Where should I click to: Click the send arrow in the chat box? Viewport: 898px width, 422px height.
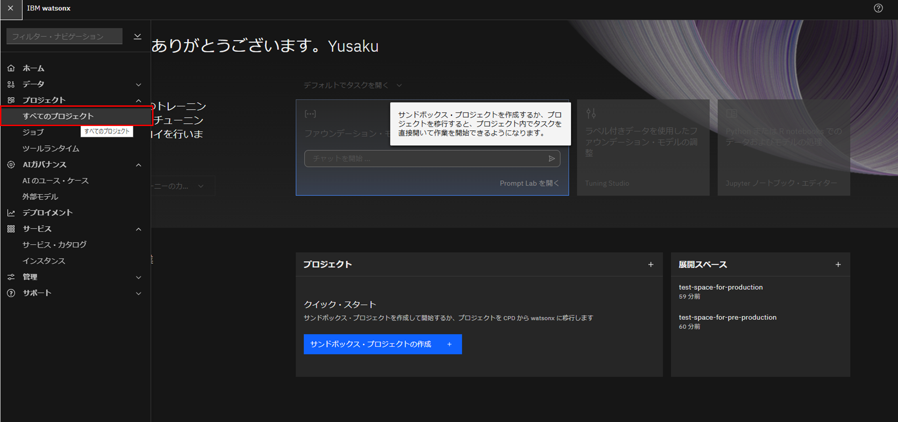coord(552,159)
